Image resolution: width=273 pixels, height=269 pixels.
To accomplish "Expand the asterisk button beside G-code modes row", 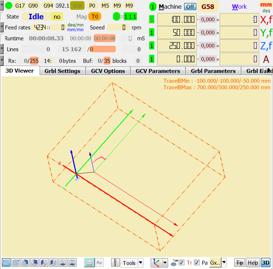I will [x=2, y=5].
